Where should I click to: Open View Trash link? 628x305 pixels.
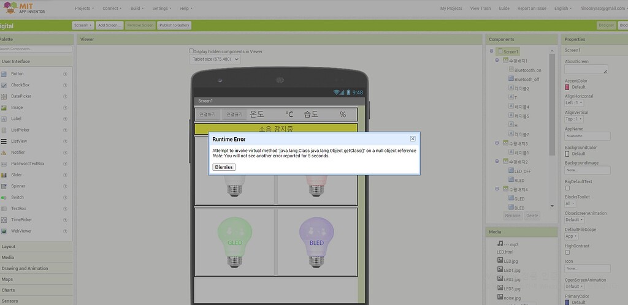(x=480, y=9)
